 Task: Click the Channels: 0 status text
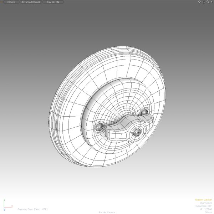[x=206, y=203]
